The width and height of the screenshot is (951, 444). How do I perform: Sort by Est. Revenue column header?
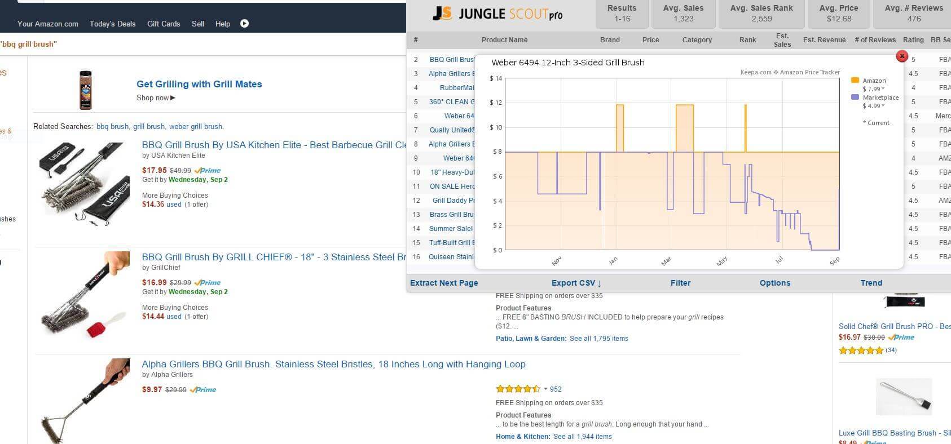tap(824, 40)
